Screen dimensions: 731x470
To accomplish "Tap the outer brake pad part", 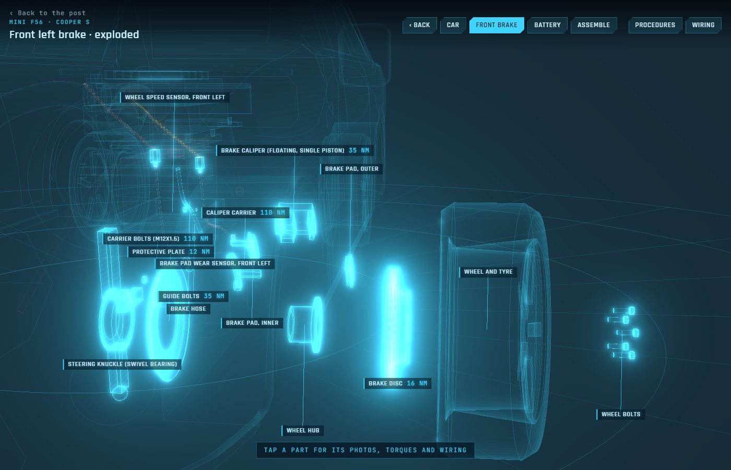I will coord(349,270).
